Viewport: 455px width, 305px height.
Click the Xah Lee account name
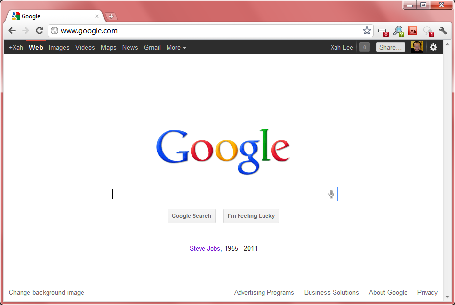point(341,48)
